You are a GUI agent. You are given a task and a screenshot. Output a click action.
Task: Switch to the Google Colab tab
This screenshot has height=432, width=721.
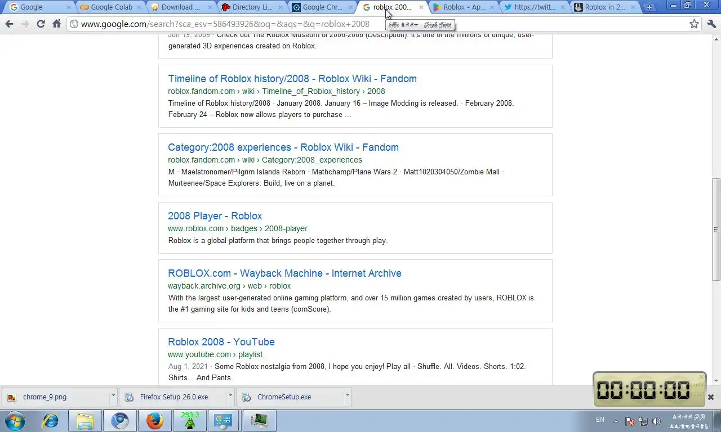[x=109, y=7]
